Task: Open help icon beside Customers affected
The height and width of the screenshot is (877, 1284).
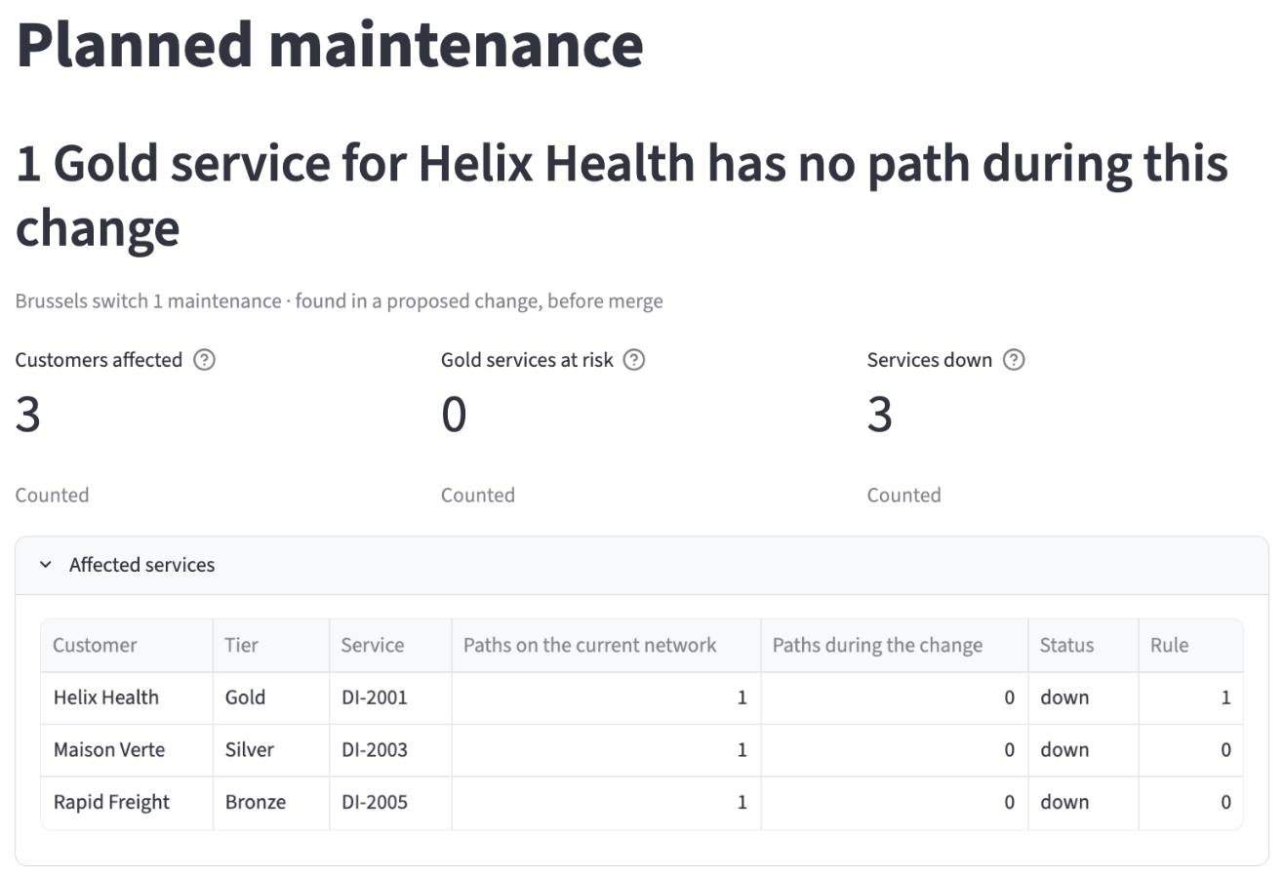Action: pos(204,360)
